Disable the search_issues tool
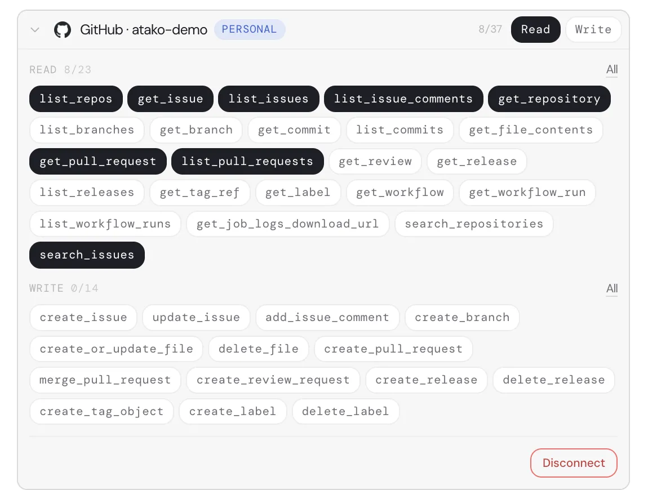Image resolution: width=648 pixels, height=490 pixels. click(x=87, y=255)
